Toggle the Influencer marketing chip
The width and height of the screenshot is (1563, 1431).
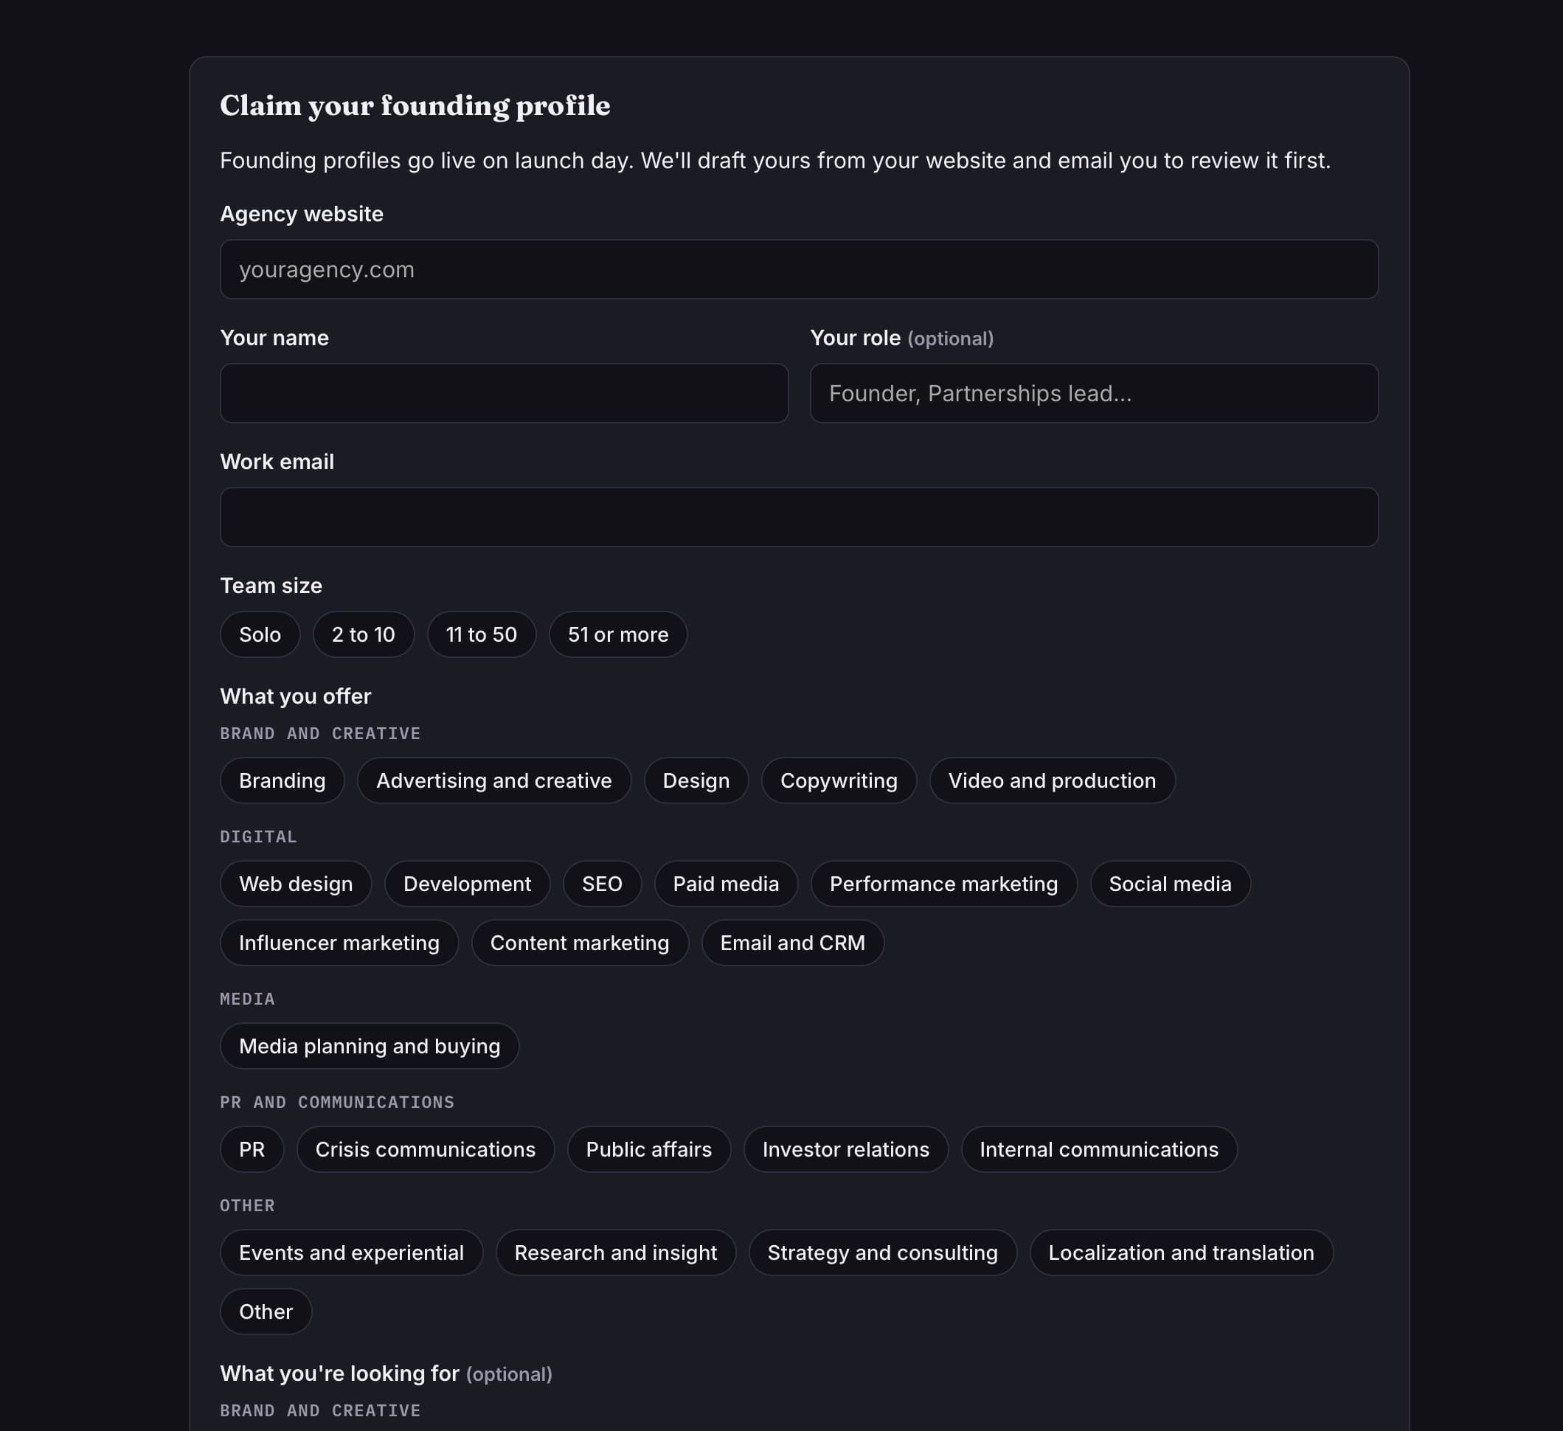tap(339, 942)
